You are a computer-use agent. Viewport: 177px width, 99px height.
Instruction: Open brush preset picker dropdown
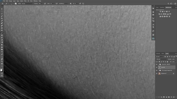click(x=13, y=4)
